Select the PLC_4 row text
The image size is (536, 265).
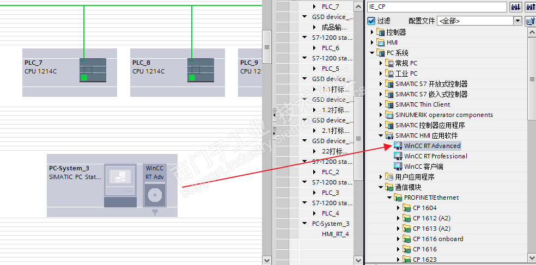point(331,213)
